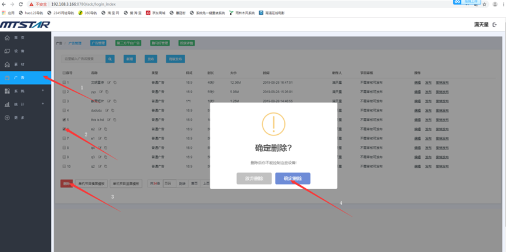This screenshot has height=252, width=506.
Task: Tick the checkbox for row 1
Action: pyautogui.click(x=64, y=83)
